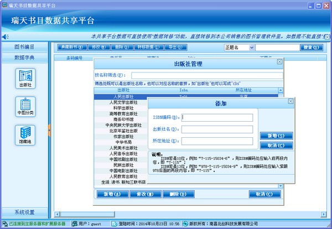Click the 条码编号 column header
332x229 pixels.
click(74, 58)
